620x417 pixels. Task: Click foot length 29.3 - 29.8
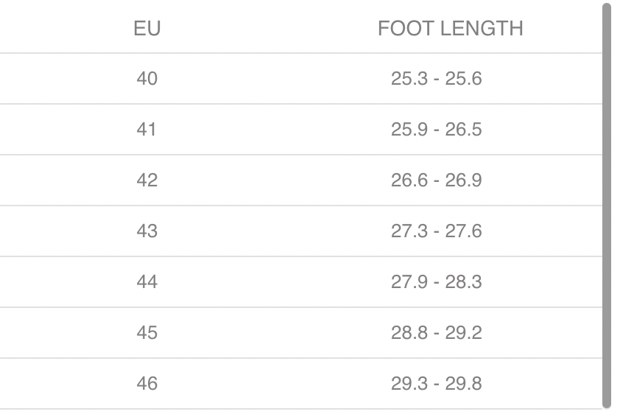coord(436,384)
